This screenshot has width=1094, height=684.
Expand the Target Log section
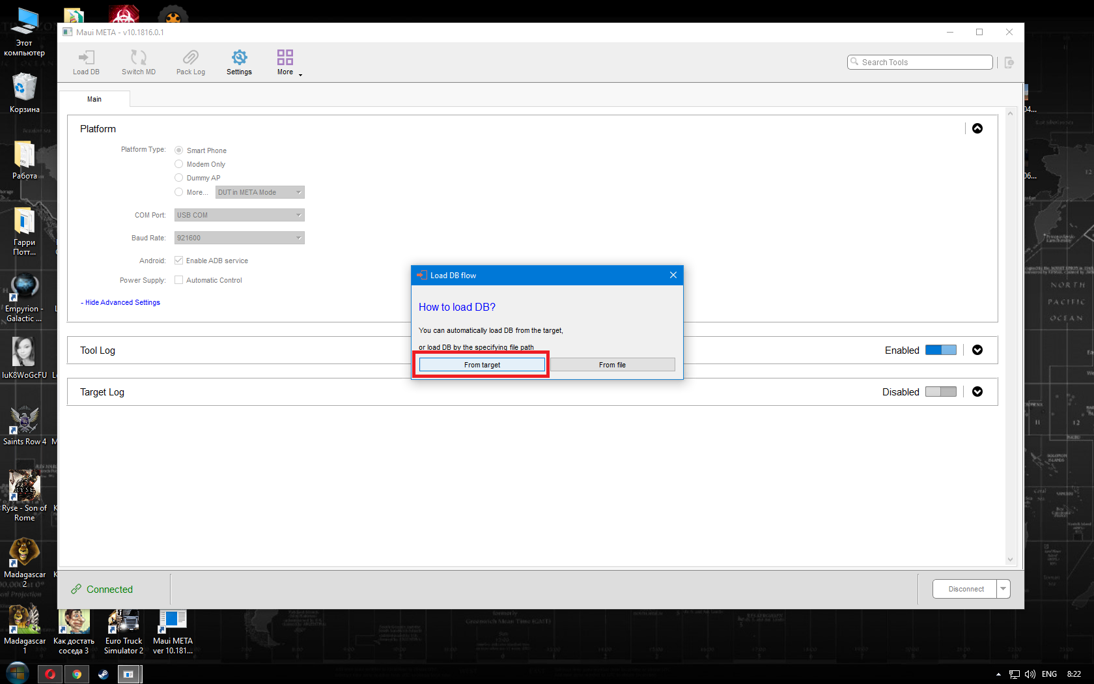pos(977,392)
